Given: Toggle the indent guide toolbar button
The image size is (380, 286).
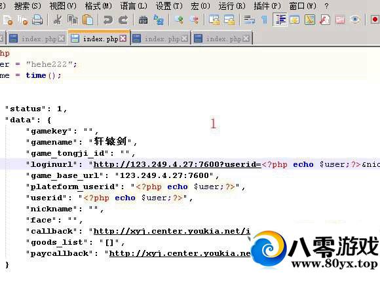Looking at the screenshot, I should point(280,20).
